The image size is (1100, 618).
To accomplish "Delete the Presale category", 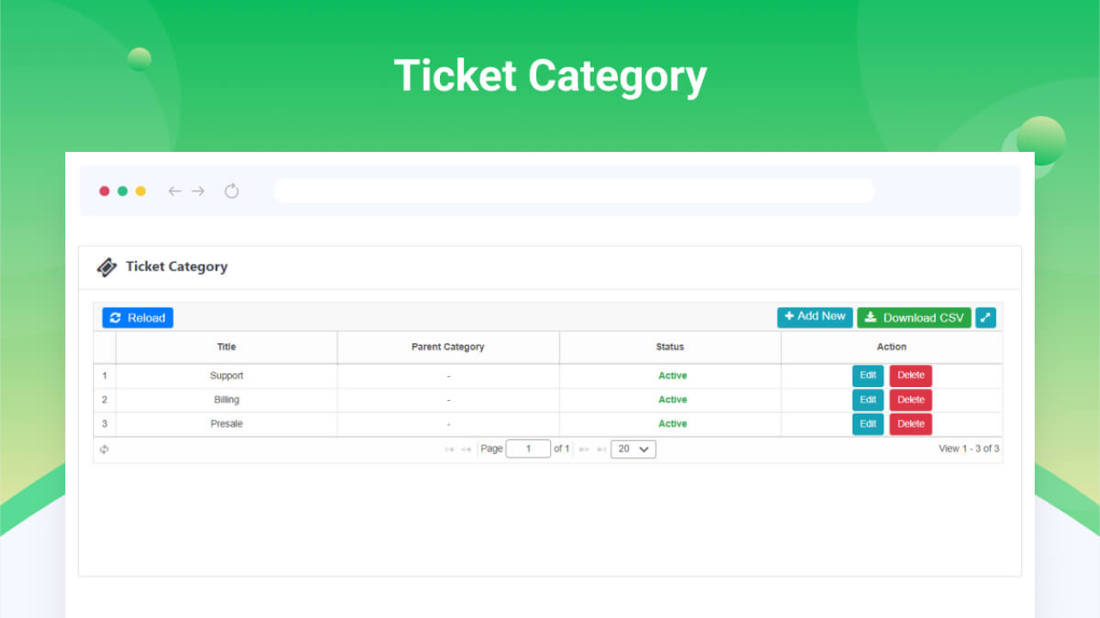I will 910,424.
